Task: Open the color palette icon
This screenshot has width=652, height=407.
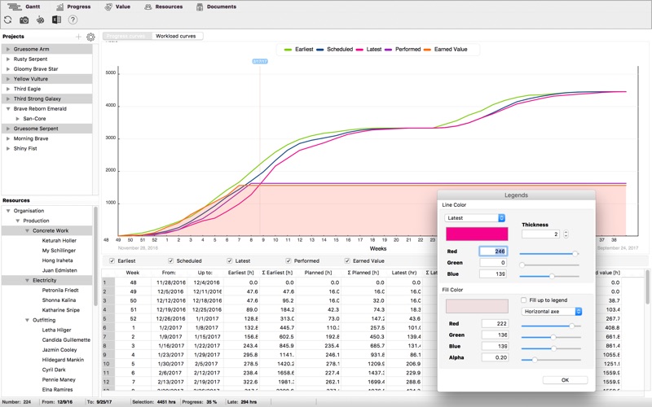Action: pos(40,20)
